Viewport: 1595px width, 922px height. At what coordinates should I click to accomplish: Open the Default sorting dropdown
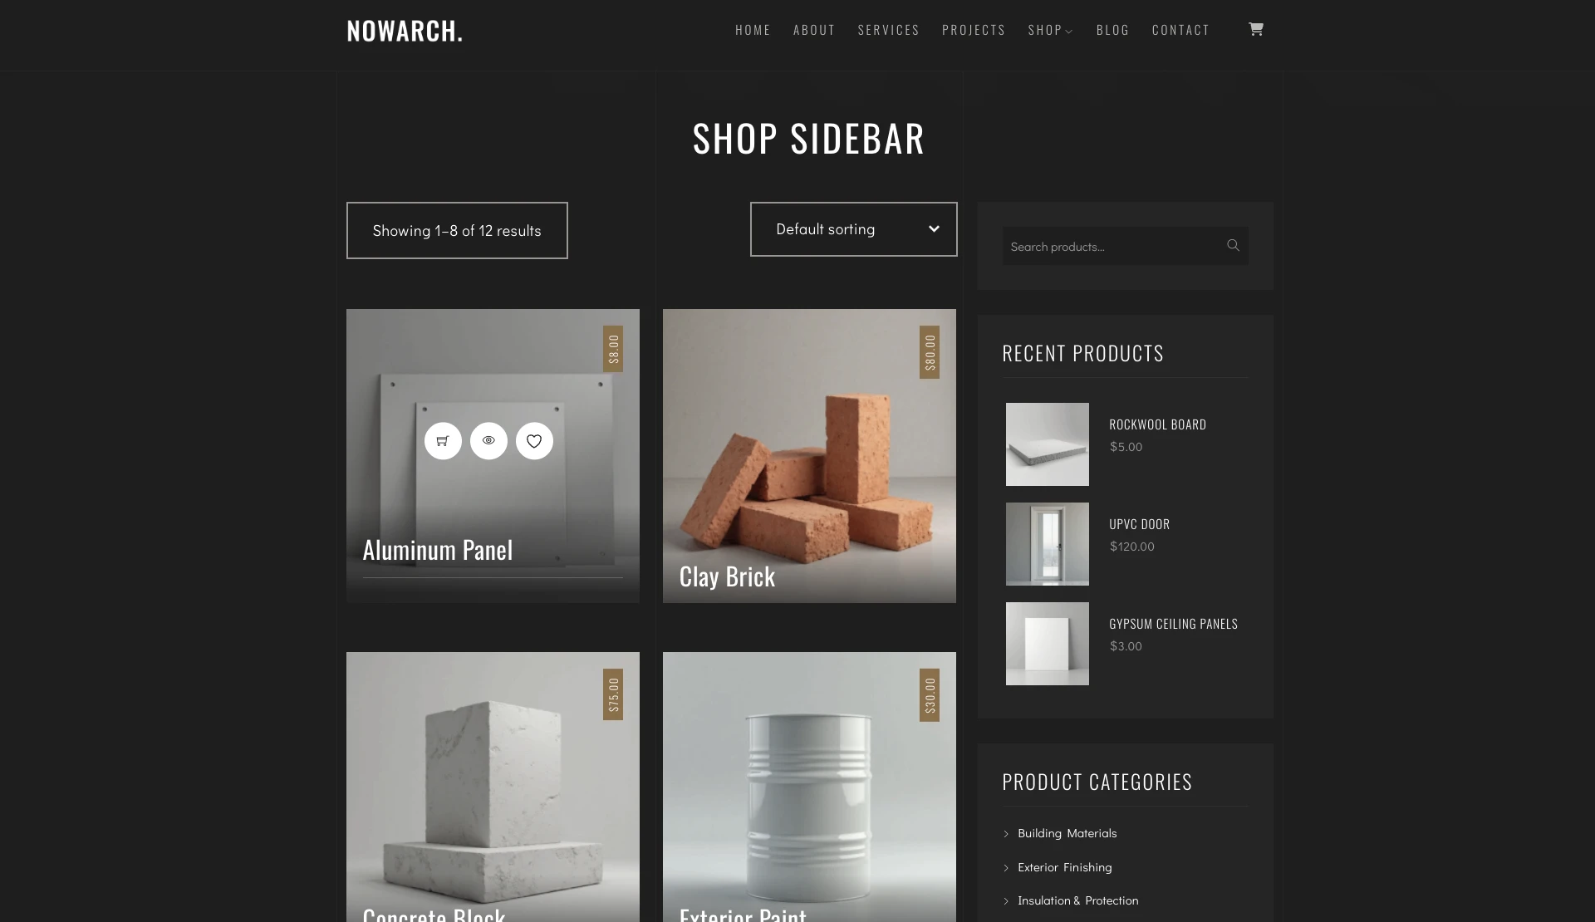pyautogui.click(x=853, y=229)
